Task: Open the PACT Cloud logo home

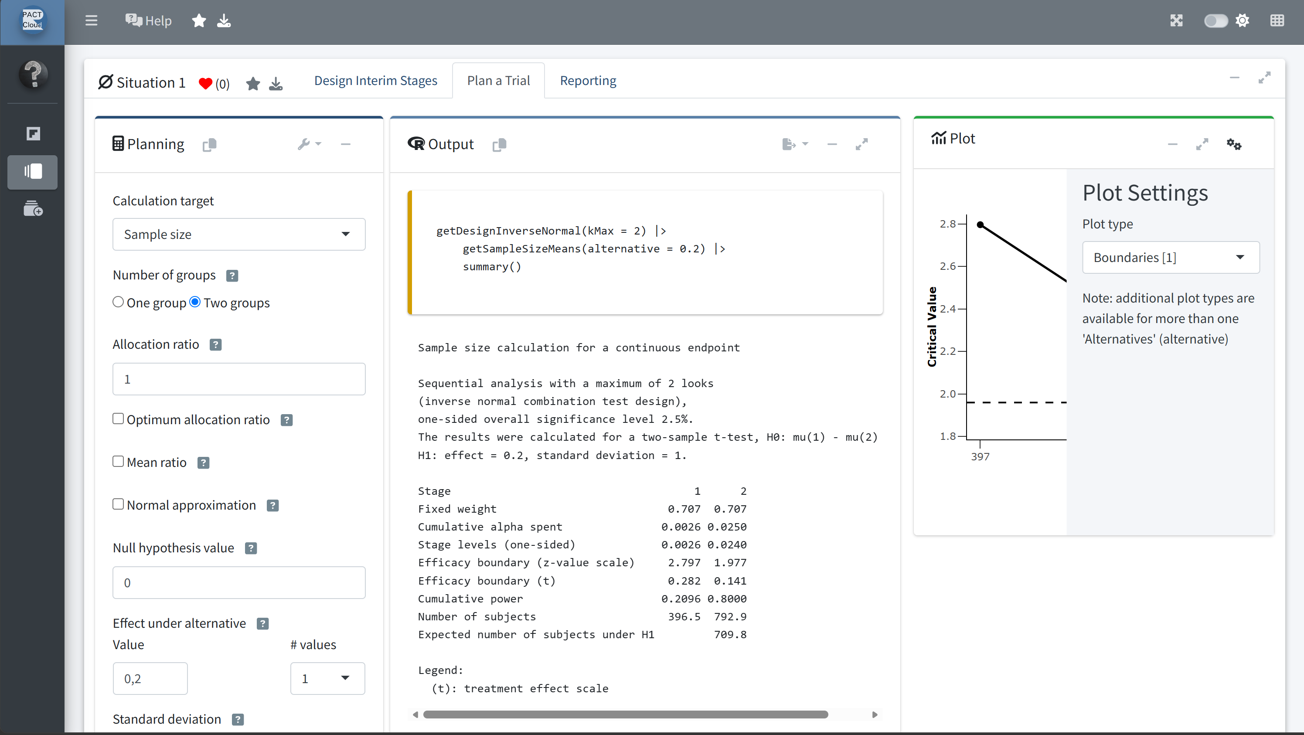Action: pyautogui.click(x=32, y=20)
